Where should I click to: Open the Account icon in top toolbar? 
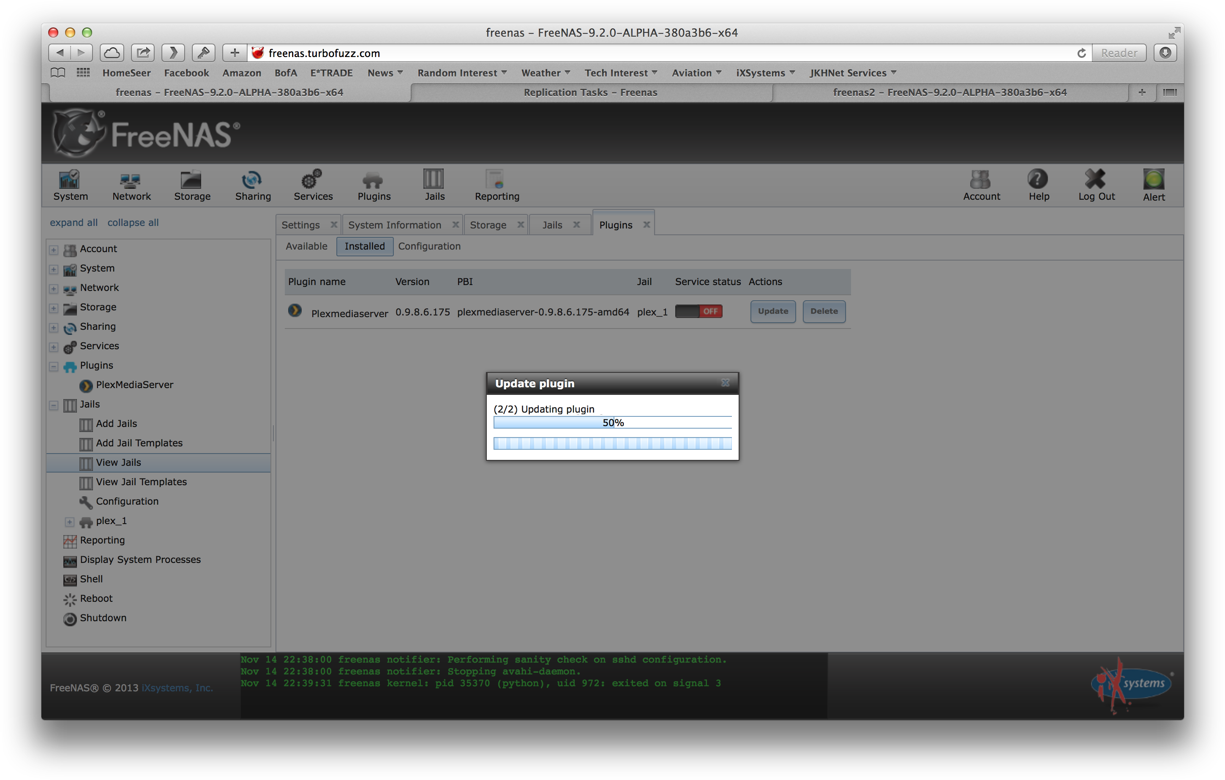pyautogui.click(x=981, y=185)
